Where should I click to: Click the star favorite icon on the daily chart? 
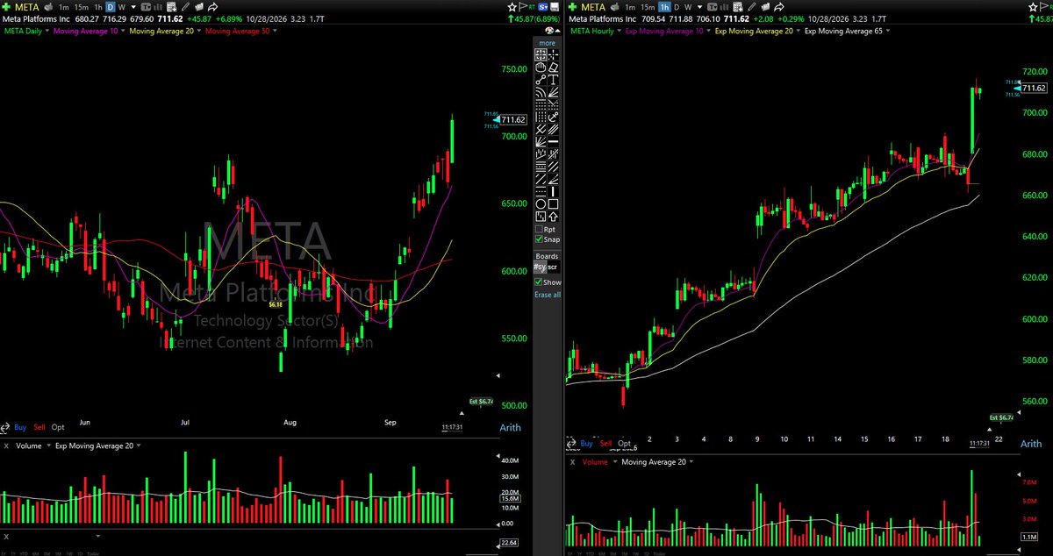512,7
